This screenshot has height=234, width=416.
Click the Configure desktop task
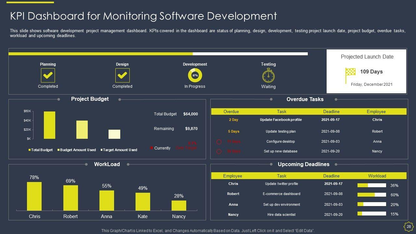coord(281,142)
